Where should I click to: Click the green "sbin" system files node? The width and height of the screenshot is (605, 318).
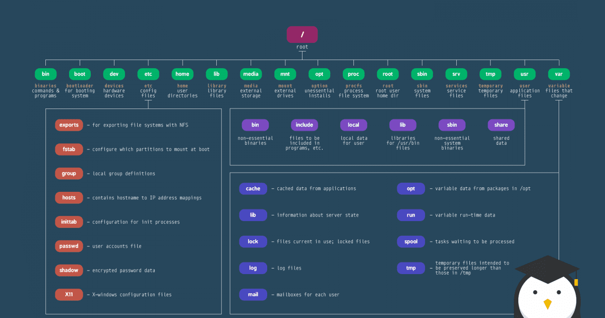coord(422,74)
